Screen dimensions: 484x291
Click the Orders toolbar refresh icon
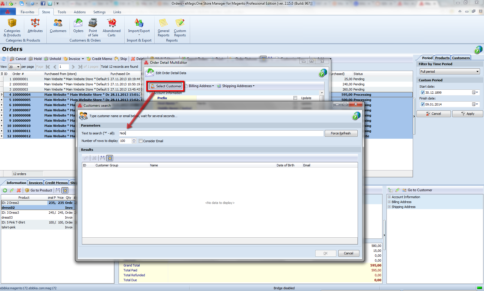point(4,59)
